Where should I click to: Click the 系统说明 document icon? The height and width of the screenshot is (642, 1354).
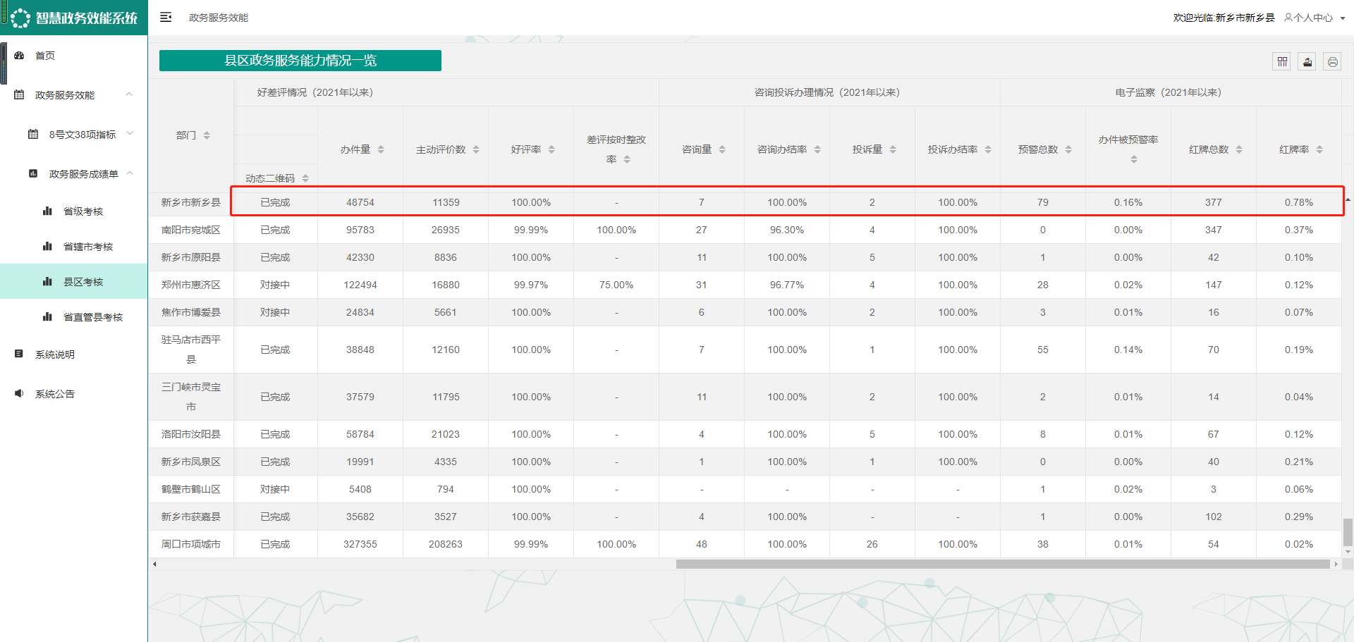(x=20, y=354)
